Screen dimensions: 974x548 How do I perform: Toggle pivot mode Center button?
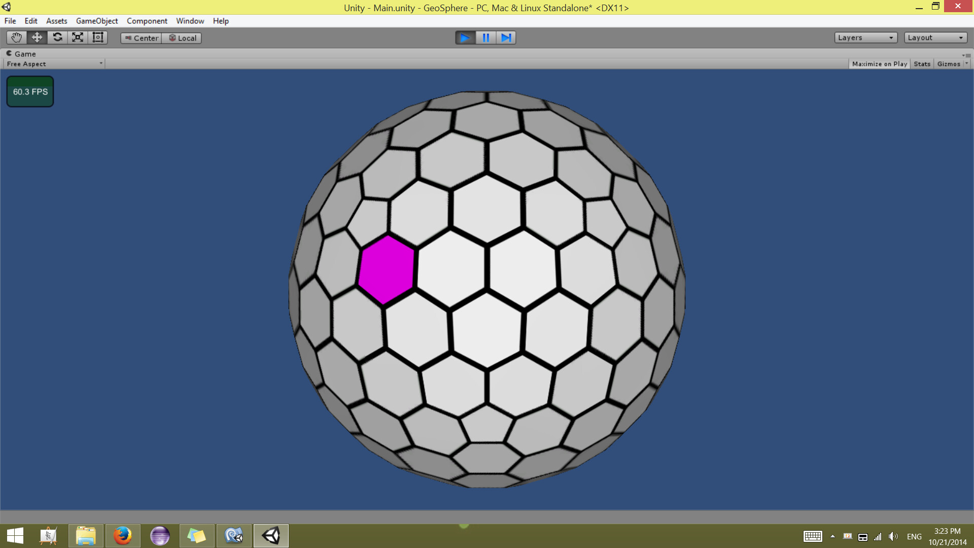point(142,38)
